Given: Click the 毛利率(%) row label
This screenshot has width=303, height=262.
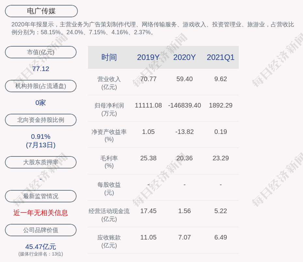Looking at the screenshot, I should coord(109,162).
